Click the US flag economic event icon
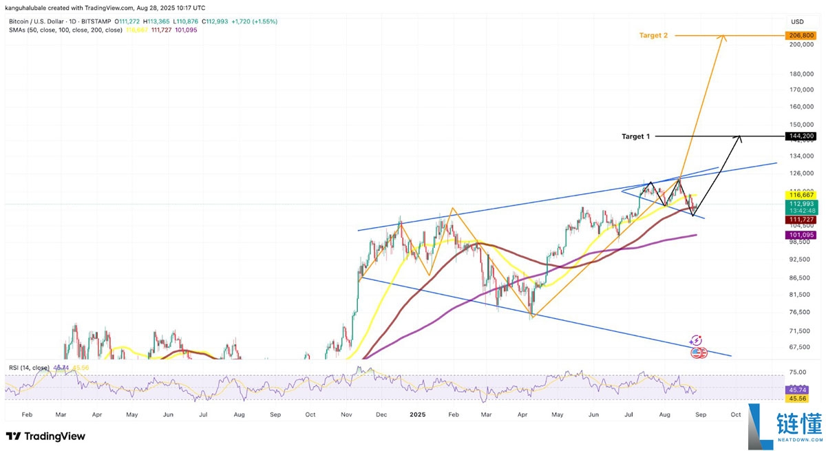Viewport: 826px width, 451px height. click(698, 353)
